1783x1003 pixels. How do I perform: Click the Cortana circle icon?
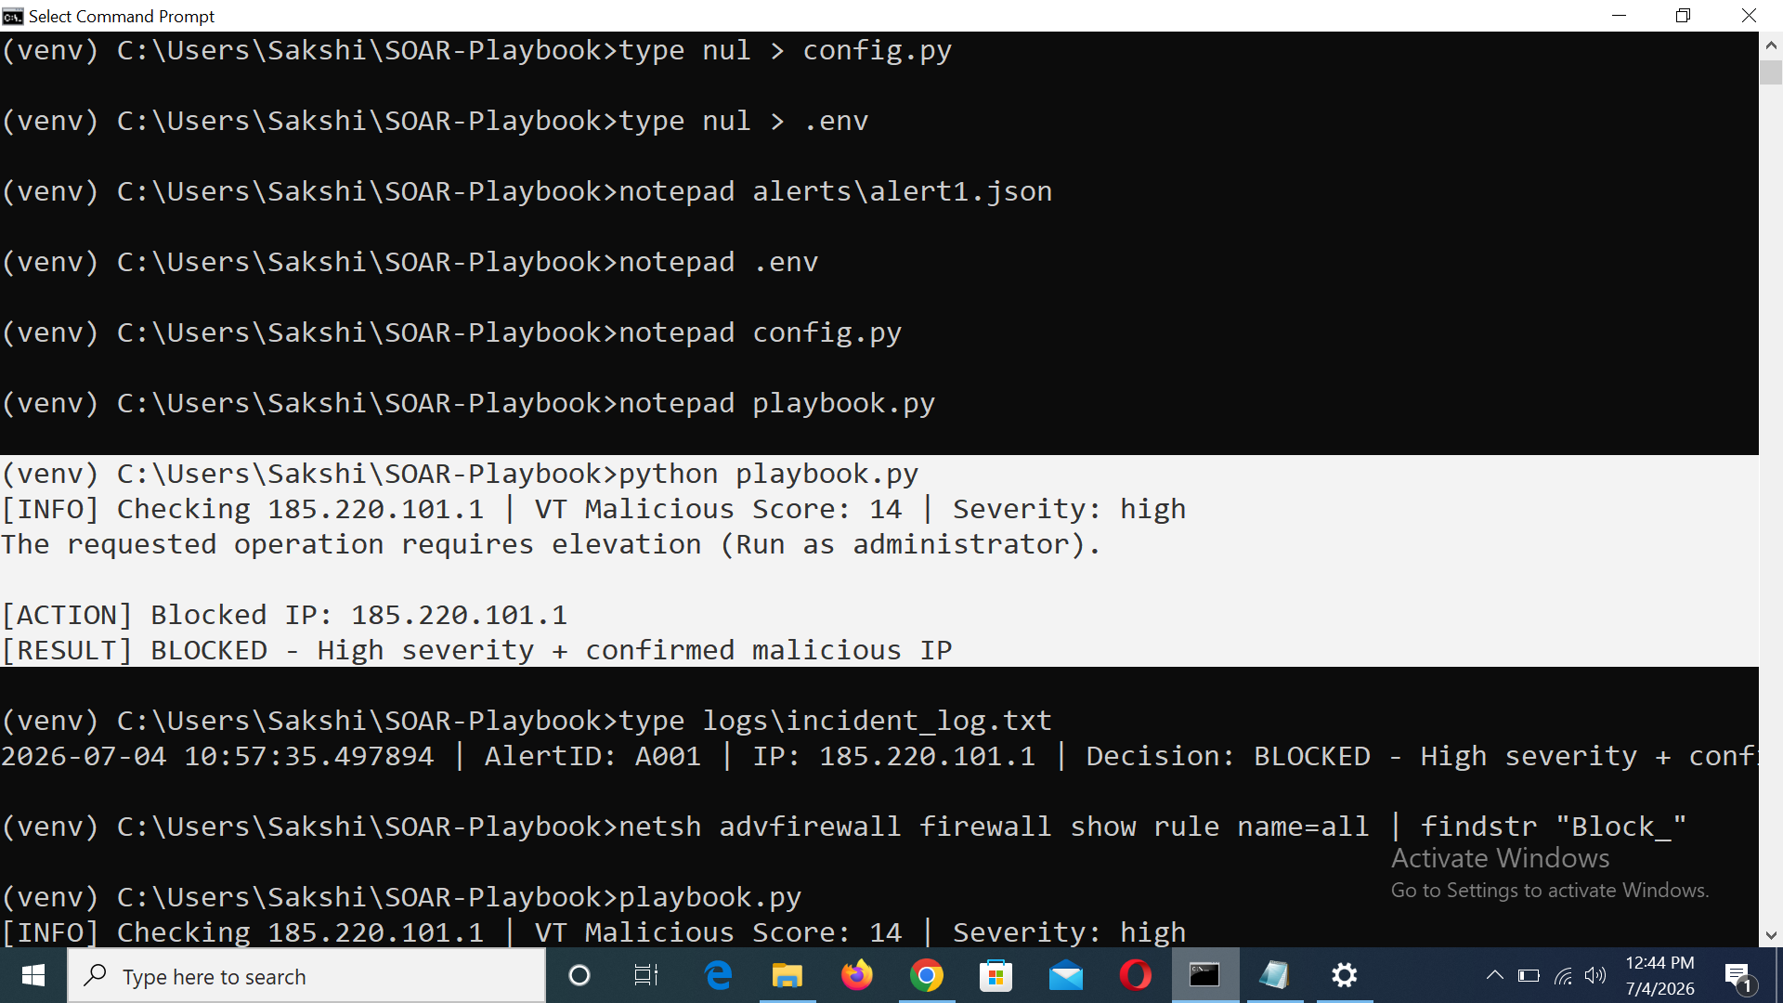click(x=579, y=975)
